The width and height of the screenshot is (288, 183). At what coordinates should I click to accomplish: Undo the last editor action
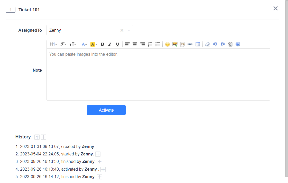tap(215, 44)
